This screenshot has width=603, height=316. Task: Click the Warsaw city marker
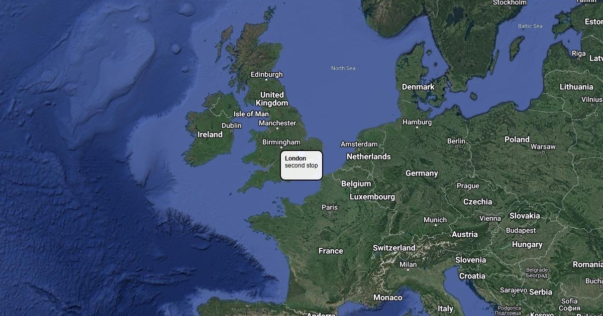(x=543, y=152)
